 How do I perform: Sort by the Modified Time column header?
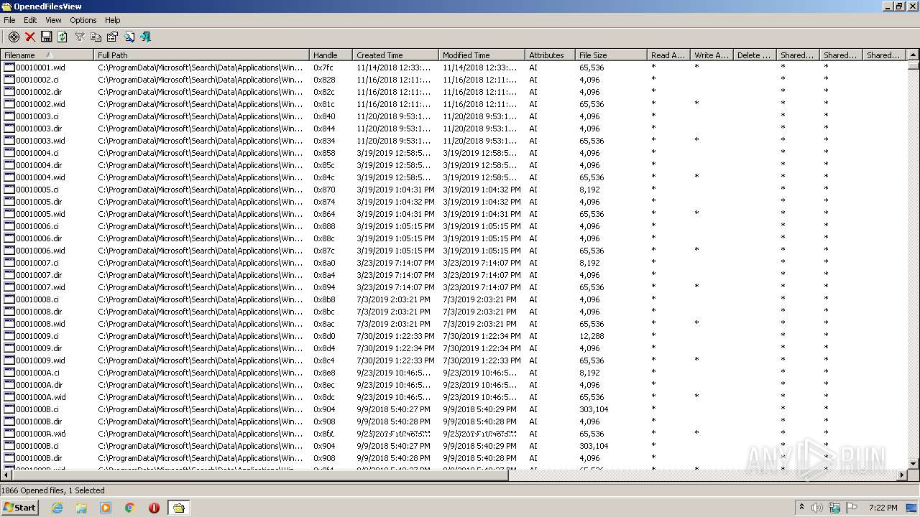pos(482,55)
